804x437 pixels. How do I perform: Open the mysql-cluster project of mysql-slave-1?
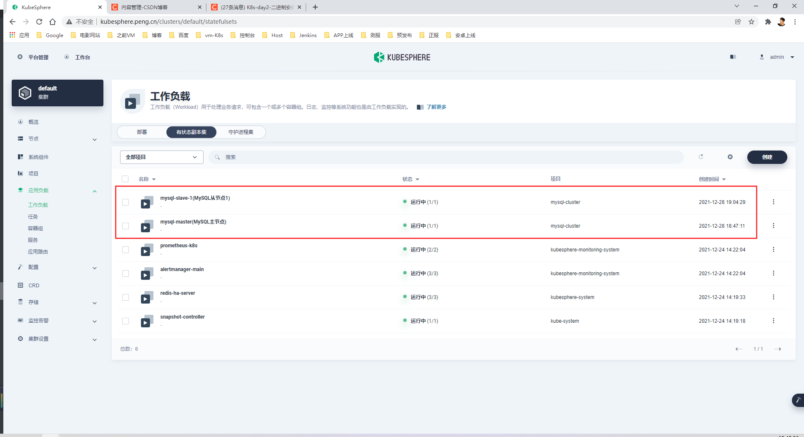(565, 202)
